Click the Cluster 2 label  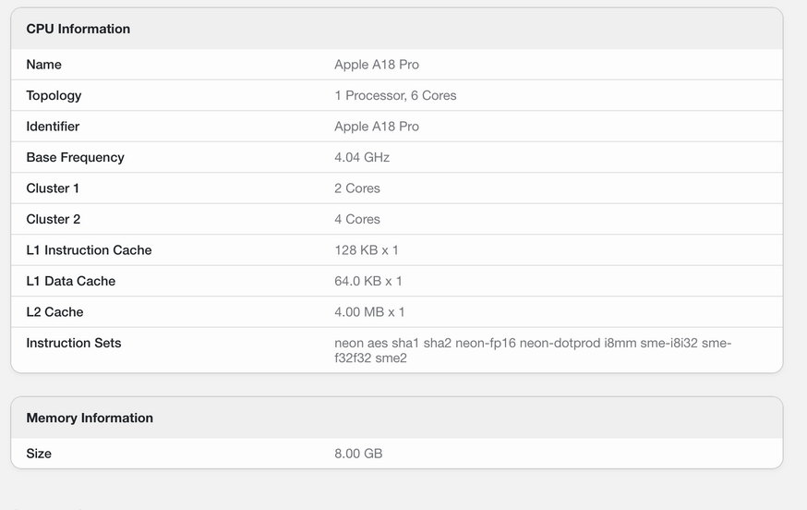coord(54,219)
